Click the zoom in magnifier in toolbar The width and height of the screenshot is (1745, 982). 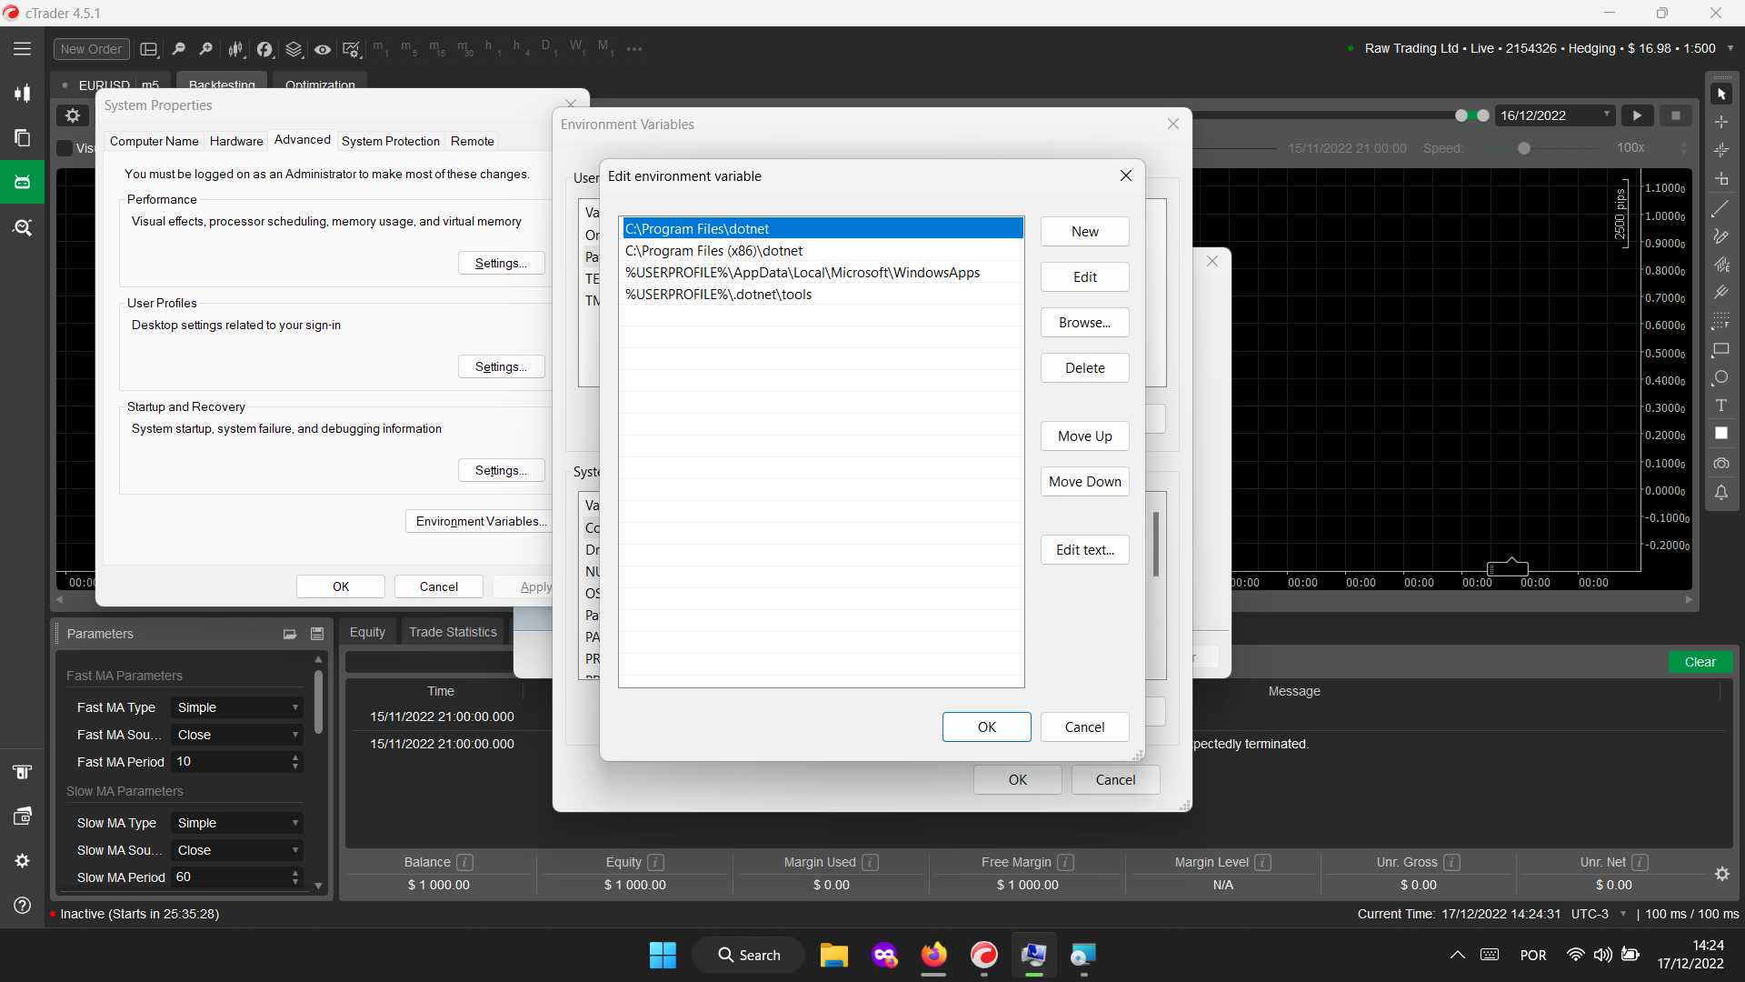tap(206, 49)
